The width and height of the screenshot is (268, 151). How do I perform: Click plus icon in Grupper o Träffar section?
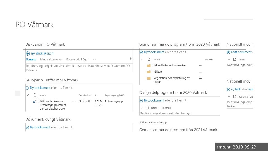tap(27, 88)
